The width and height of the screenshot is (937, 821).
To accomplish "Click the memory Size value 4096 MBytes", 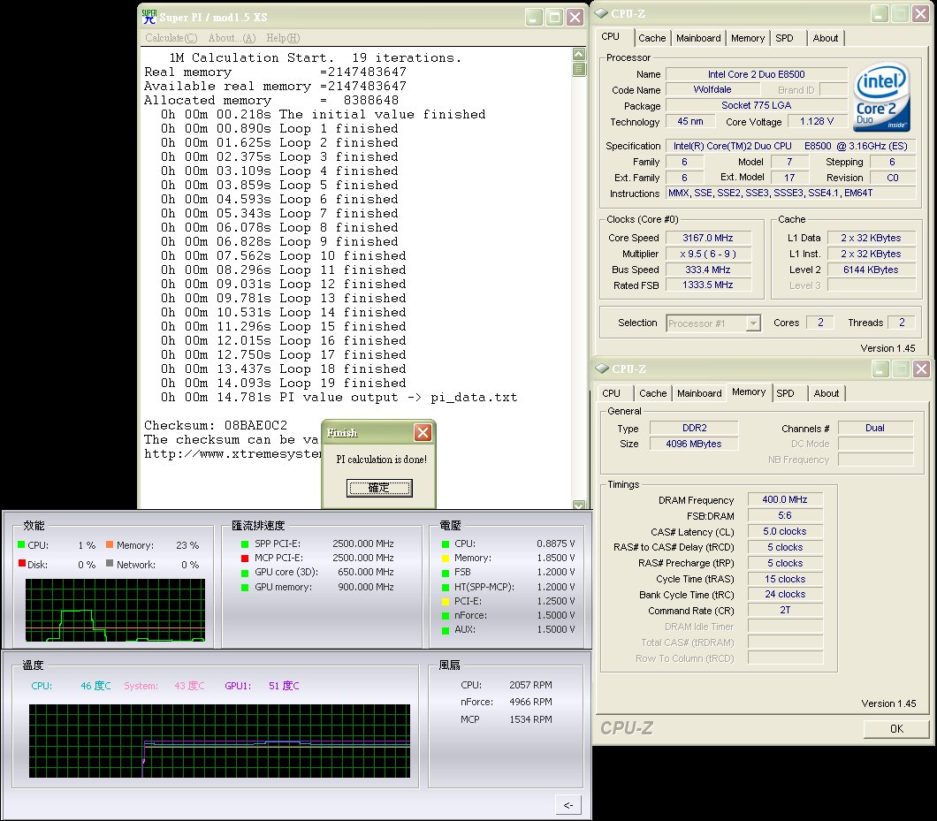I will click(x=694, y=444).
